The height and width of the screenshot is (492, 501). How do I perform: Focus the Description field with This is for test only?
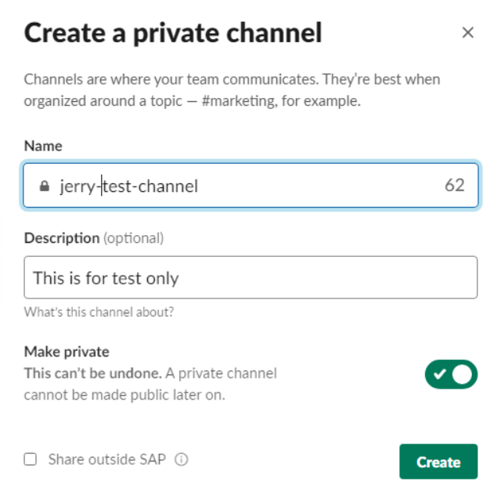click(250, 277)
